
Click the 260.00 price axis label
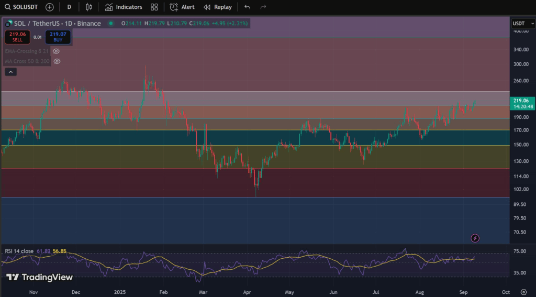(521, 81)
